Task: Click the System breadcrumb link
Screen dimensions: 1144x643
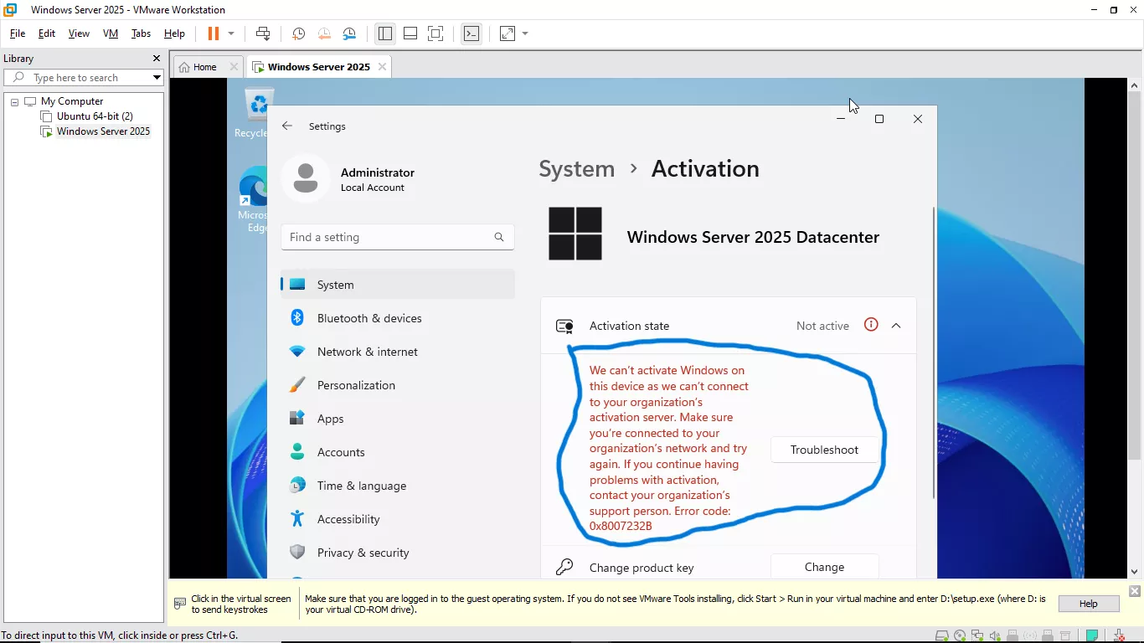Action: (576, 168)
